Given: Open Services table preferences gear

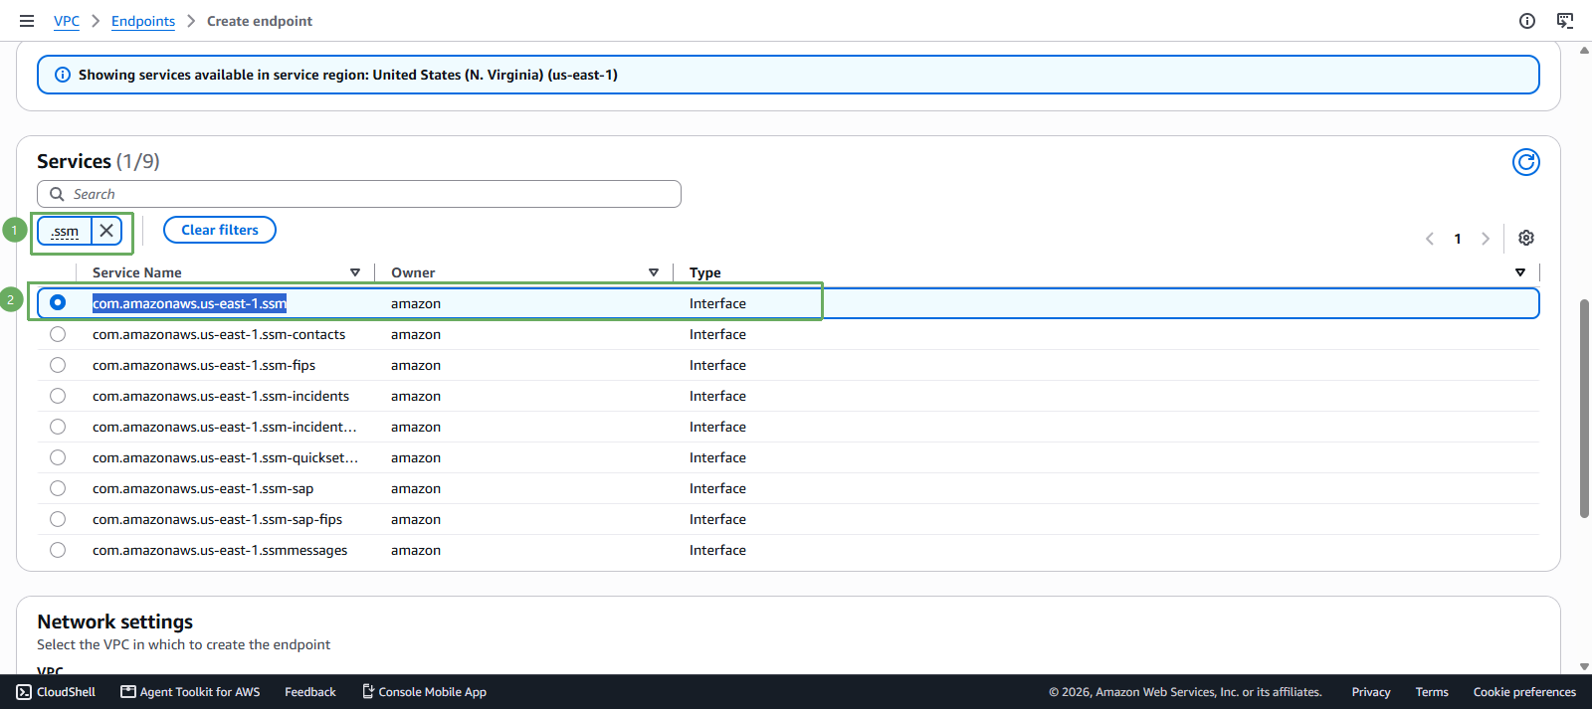Looking at the screenshot, I should click(1526, 238).
